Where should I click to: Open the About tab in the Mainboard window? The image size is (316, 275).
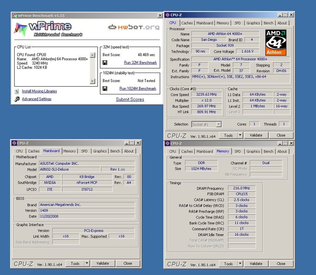pyautogui.click(x=129, y=151)
